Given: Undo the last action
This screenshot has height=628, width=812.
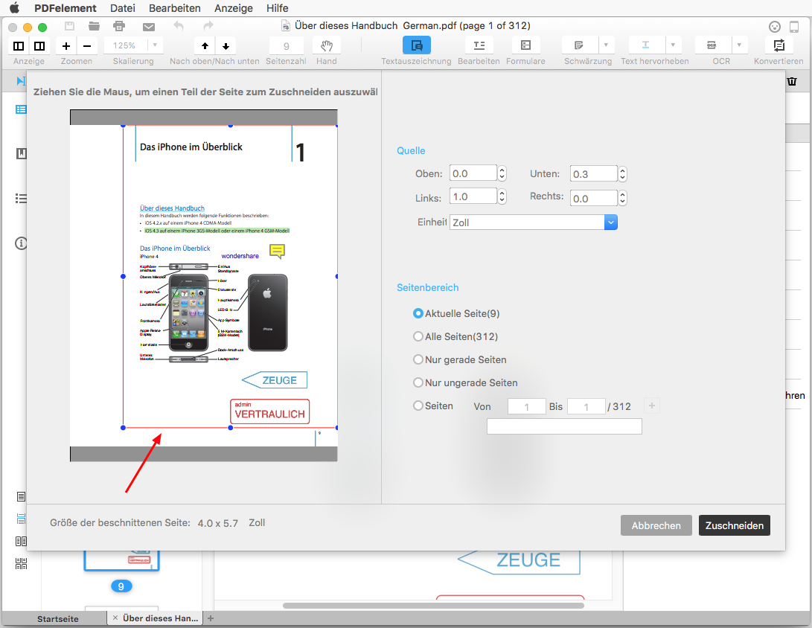Looking at the screenshot, I should (x=179, y=26).
